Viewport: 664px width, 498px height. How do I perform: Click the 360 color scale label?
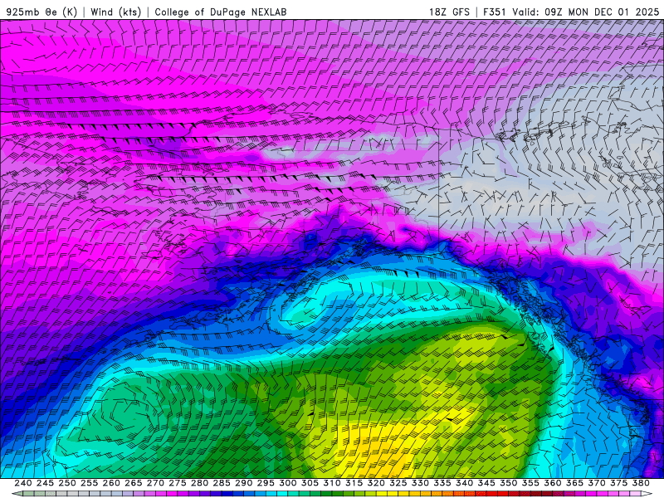coord(553,483)
